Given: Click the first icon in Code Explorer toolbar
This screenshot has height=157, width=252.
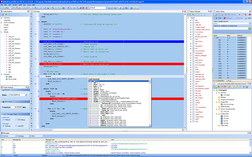Looking at the screenshot, I should (x=3, y=14).
